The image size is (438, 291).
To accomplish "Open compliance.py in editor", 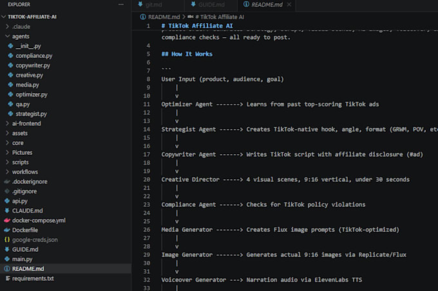I will 33,56.
